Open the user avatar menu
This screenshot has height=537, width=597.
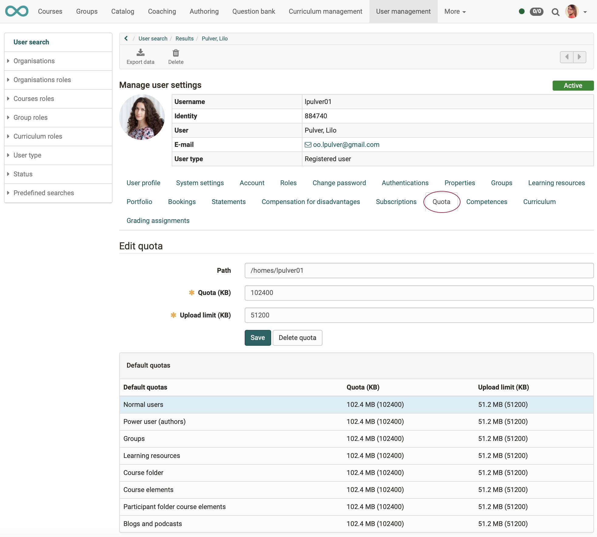pos(572,12)
